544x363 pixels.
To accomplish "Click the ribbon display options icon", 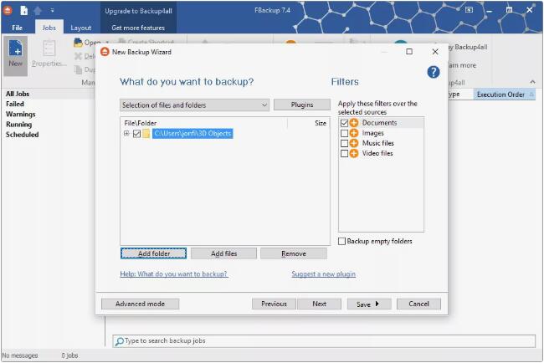I will [469, 10].
